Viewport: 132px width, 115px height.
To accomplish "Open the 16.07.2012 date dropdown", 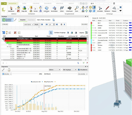I will 29,24.
